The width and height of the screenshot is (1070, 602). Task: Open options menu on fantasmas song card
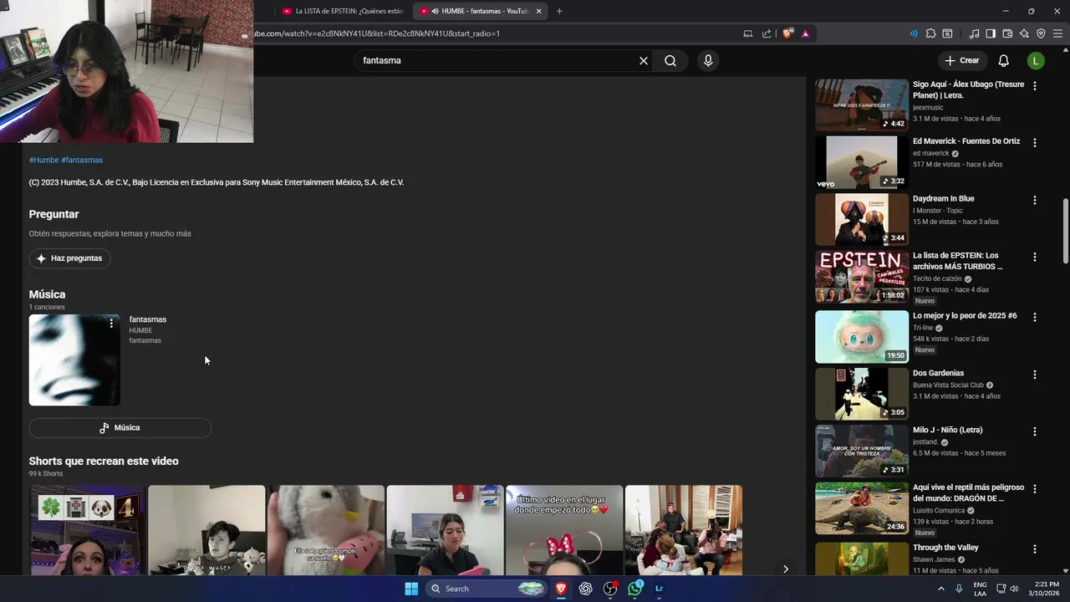111,324
